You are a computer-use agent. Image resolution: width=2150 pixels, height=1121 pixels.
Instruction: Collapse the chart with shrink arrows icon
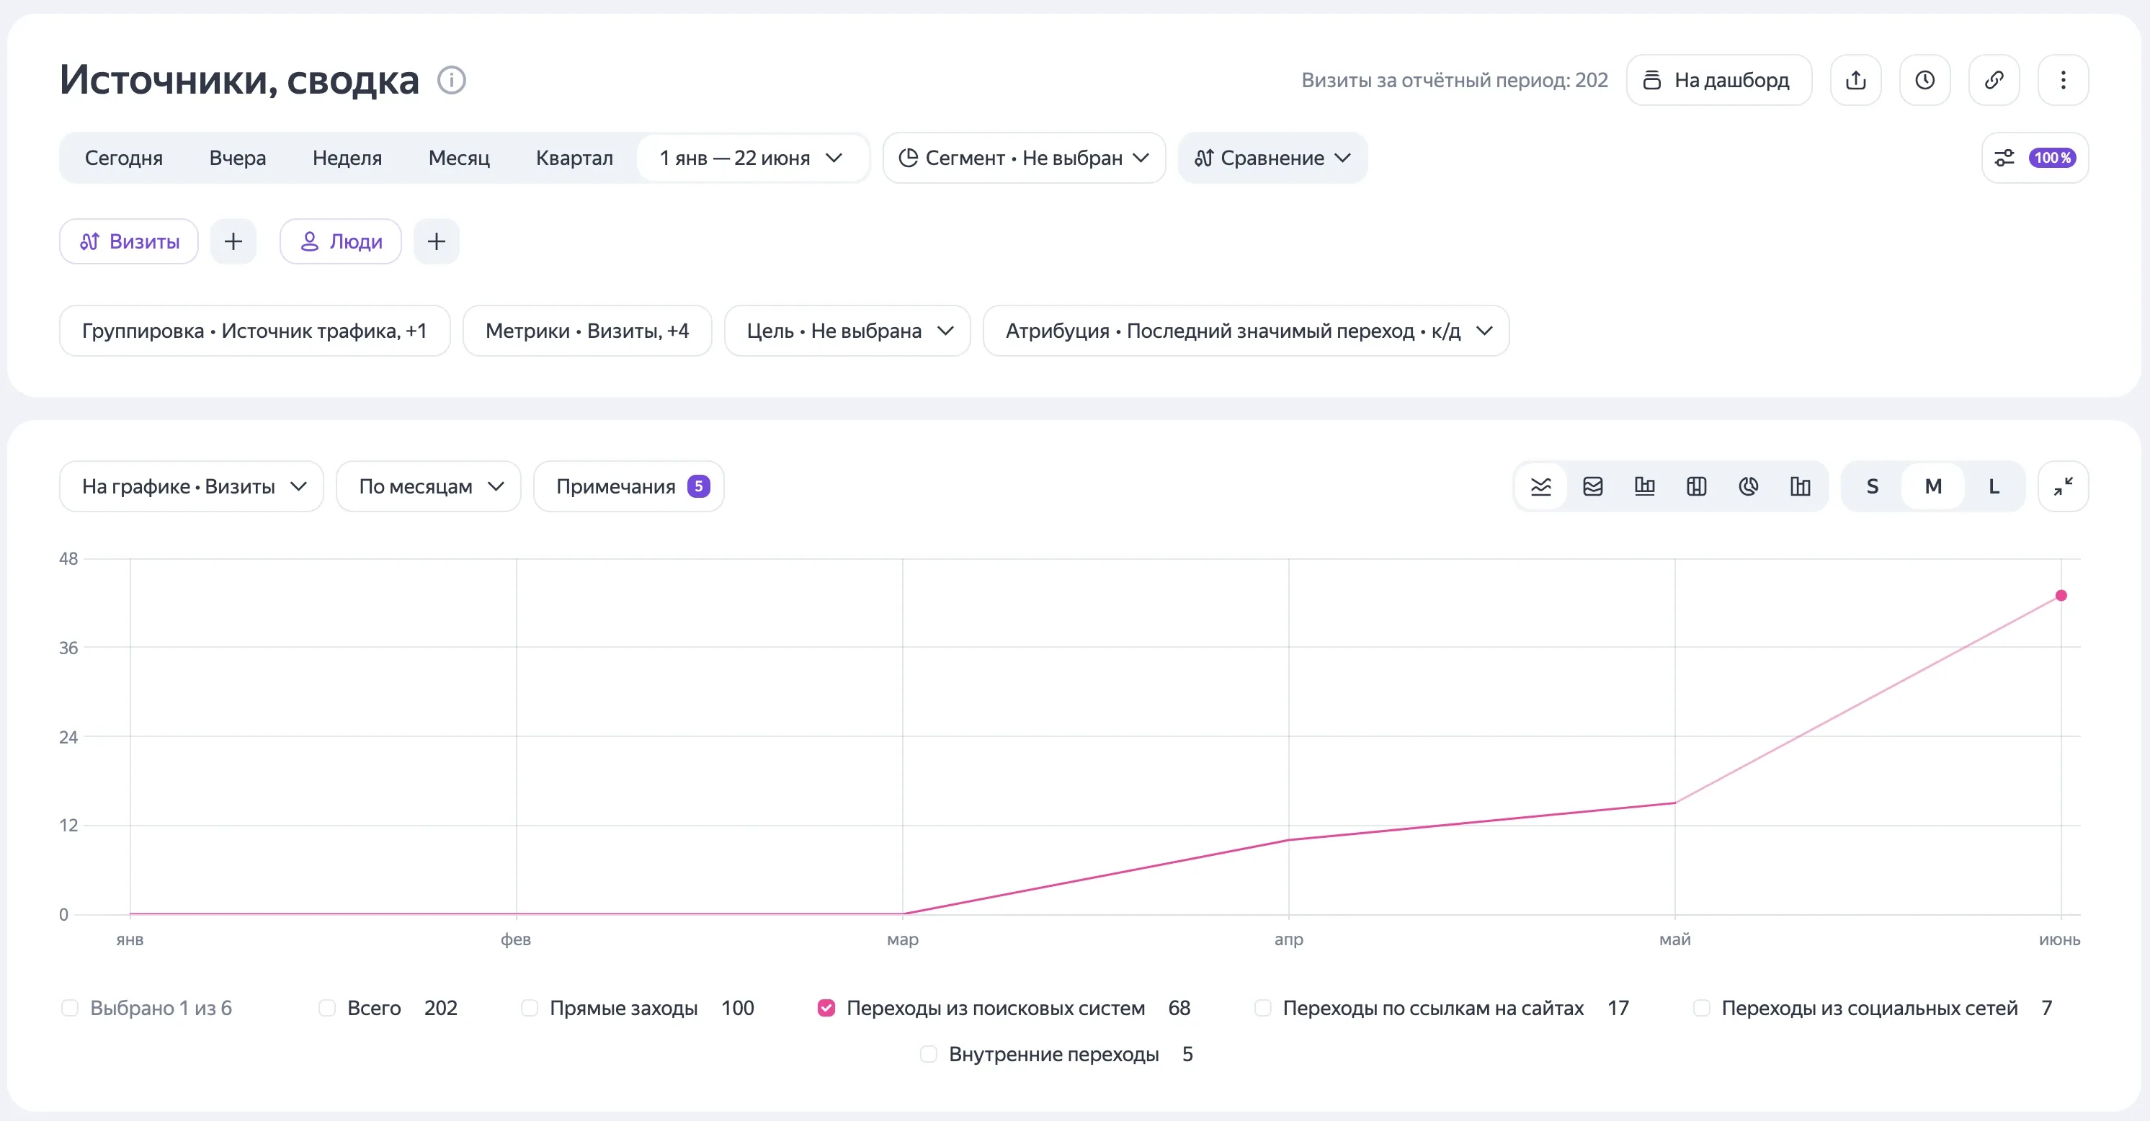pos(2064,486)
